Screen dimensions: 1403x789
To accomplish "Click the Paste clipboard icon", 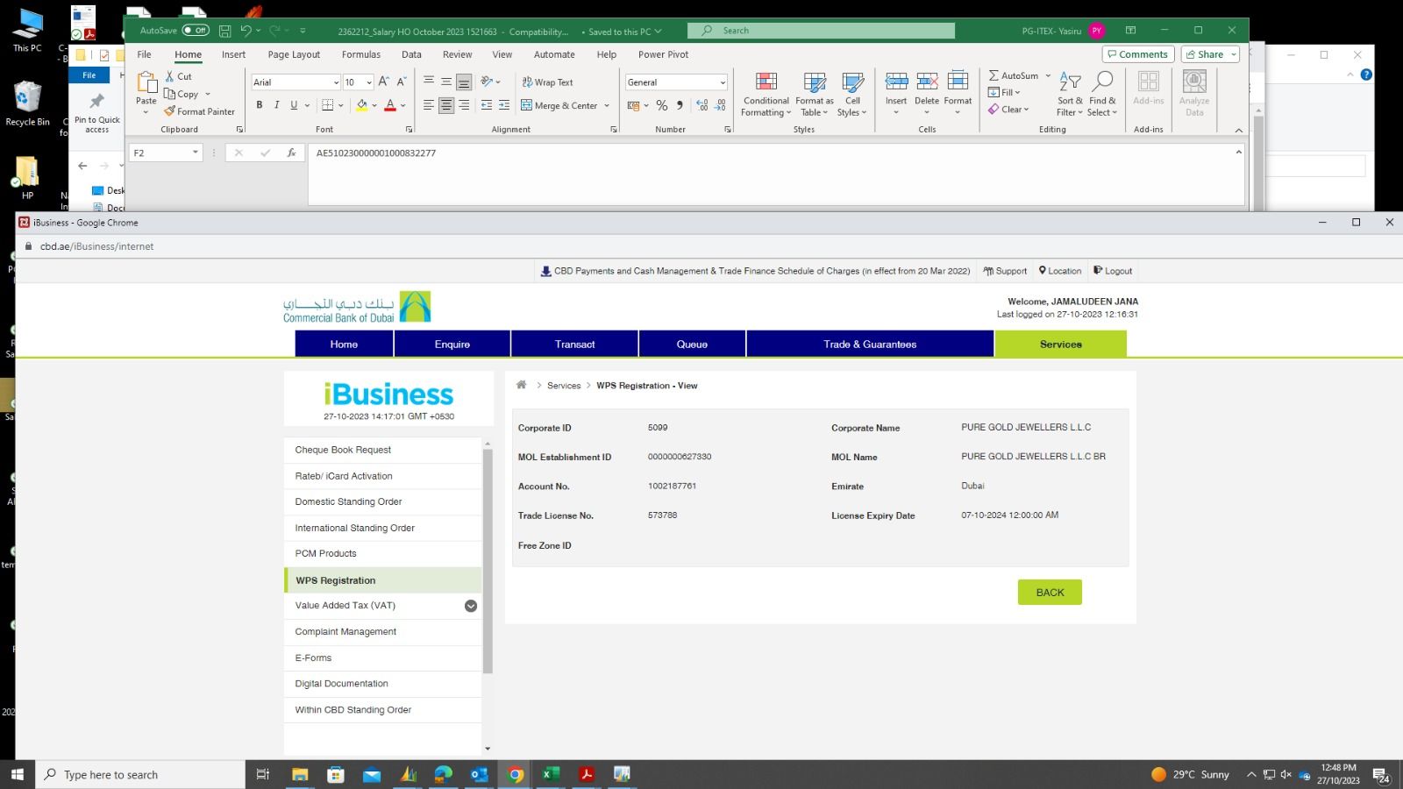I will coord(146,83).
